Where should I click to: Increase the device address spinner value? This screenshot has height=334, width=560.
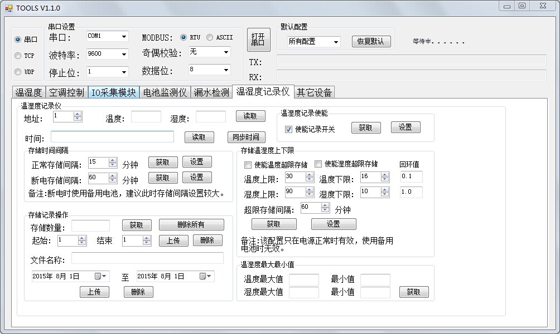(x=78, y=114)
